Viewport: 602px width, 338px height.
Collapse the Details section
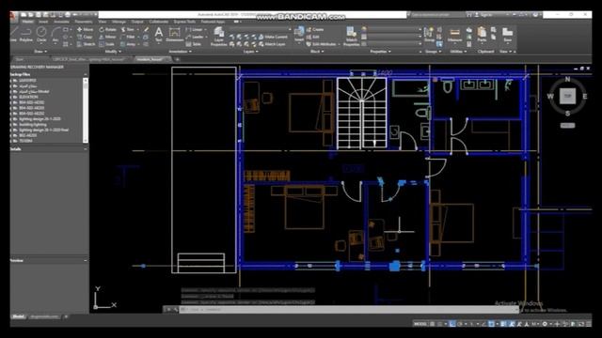click(86, 149)
